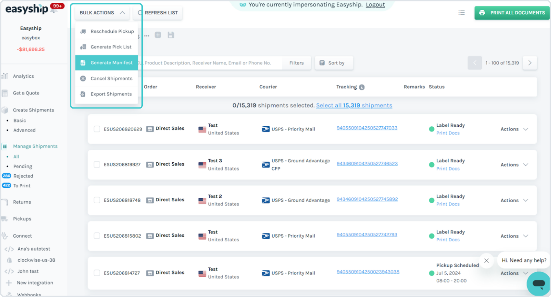Expand Actions for ESUS206818748

coord(514,201)
